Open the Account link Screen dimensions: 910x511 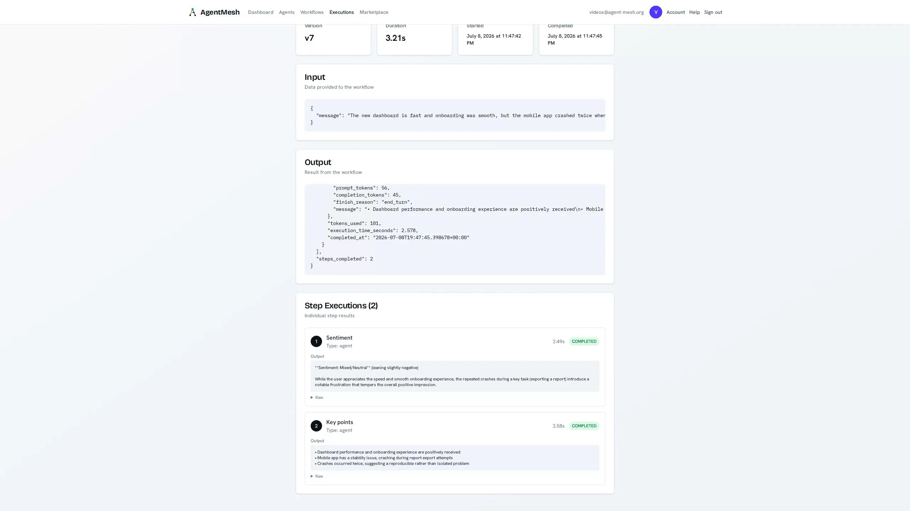click(x=675, y=12)
